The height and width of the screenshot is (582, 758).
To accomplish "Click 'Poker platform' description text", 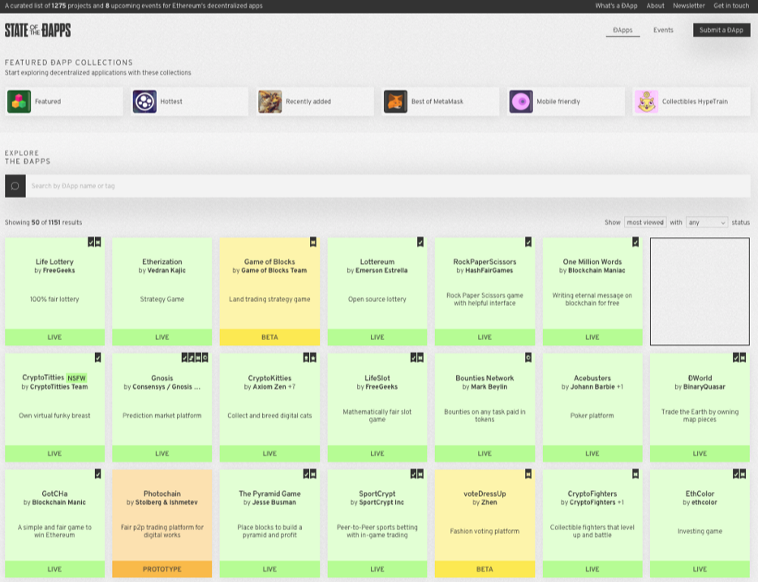I will (592, 416).
